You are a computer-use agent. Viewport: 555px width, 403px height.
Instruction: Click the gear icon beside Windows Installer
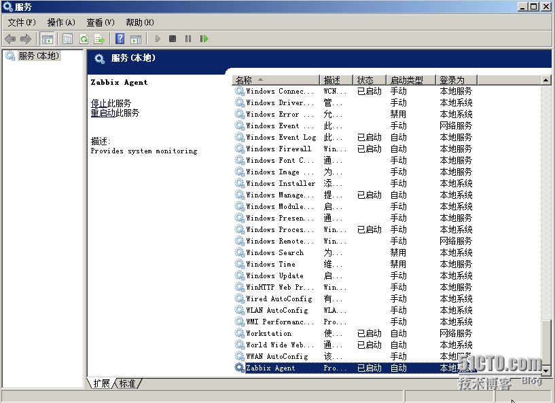coord(240,183)
